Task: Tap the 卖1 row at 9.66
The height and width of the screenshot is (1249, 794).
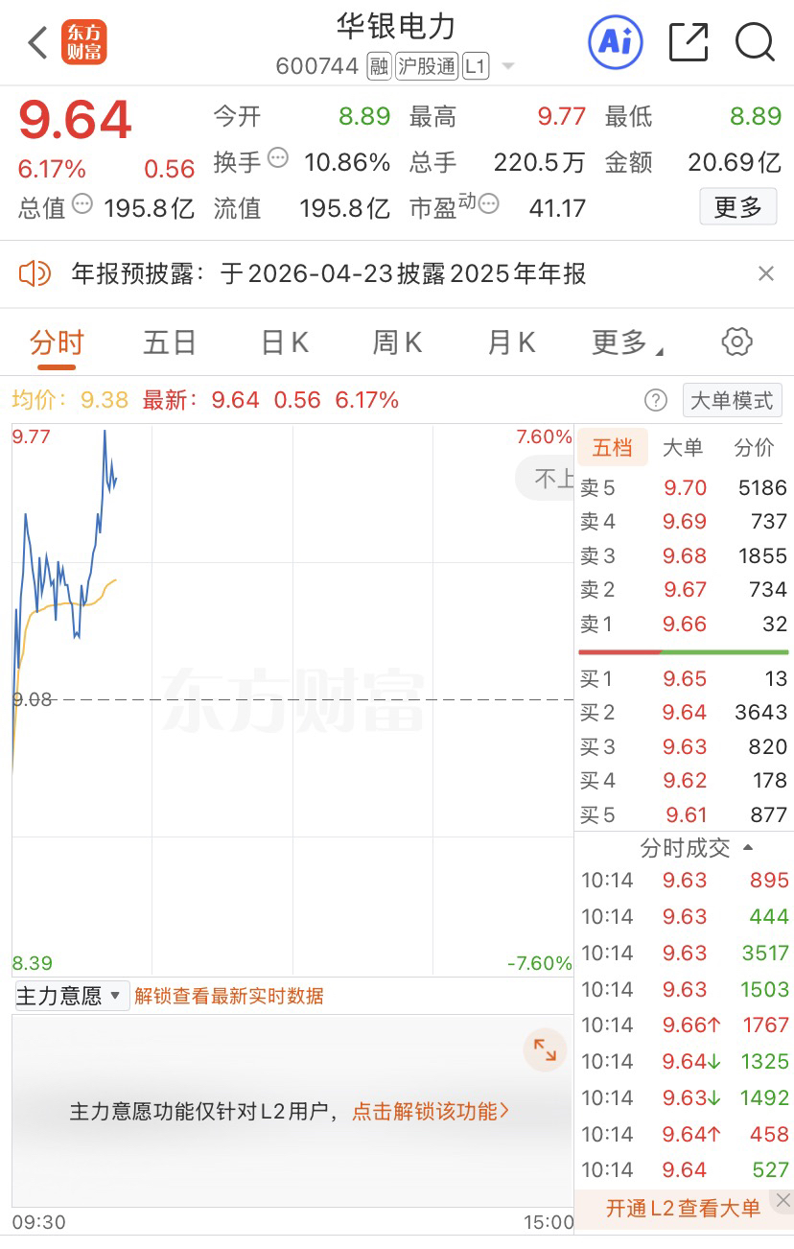Action: (x=683, y=624)
